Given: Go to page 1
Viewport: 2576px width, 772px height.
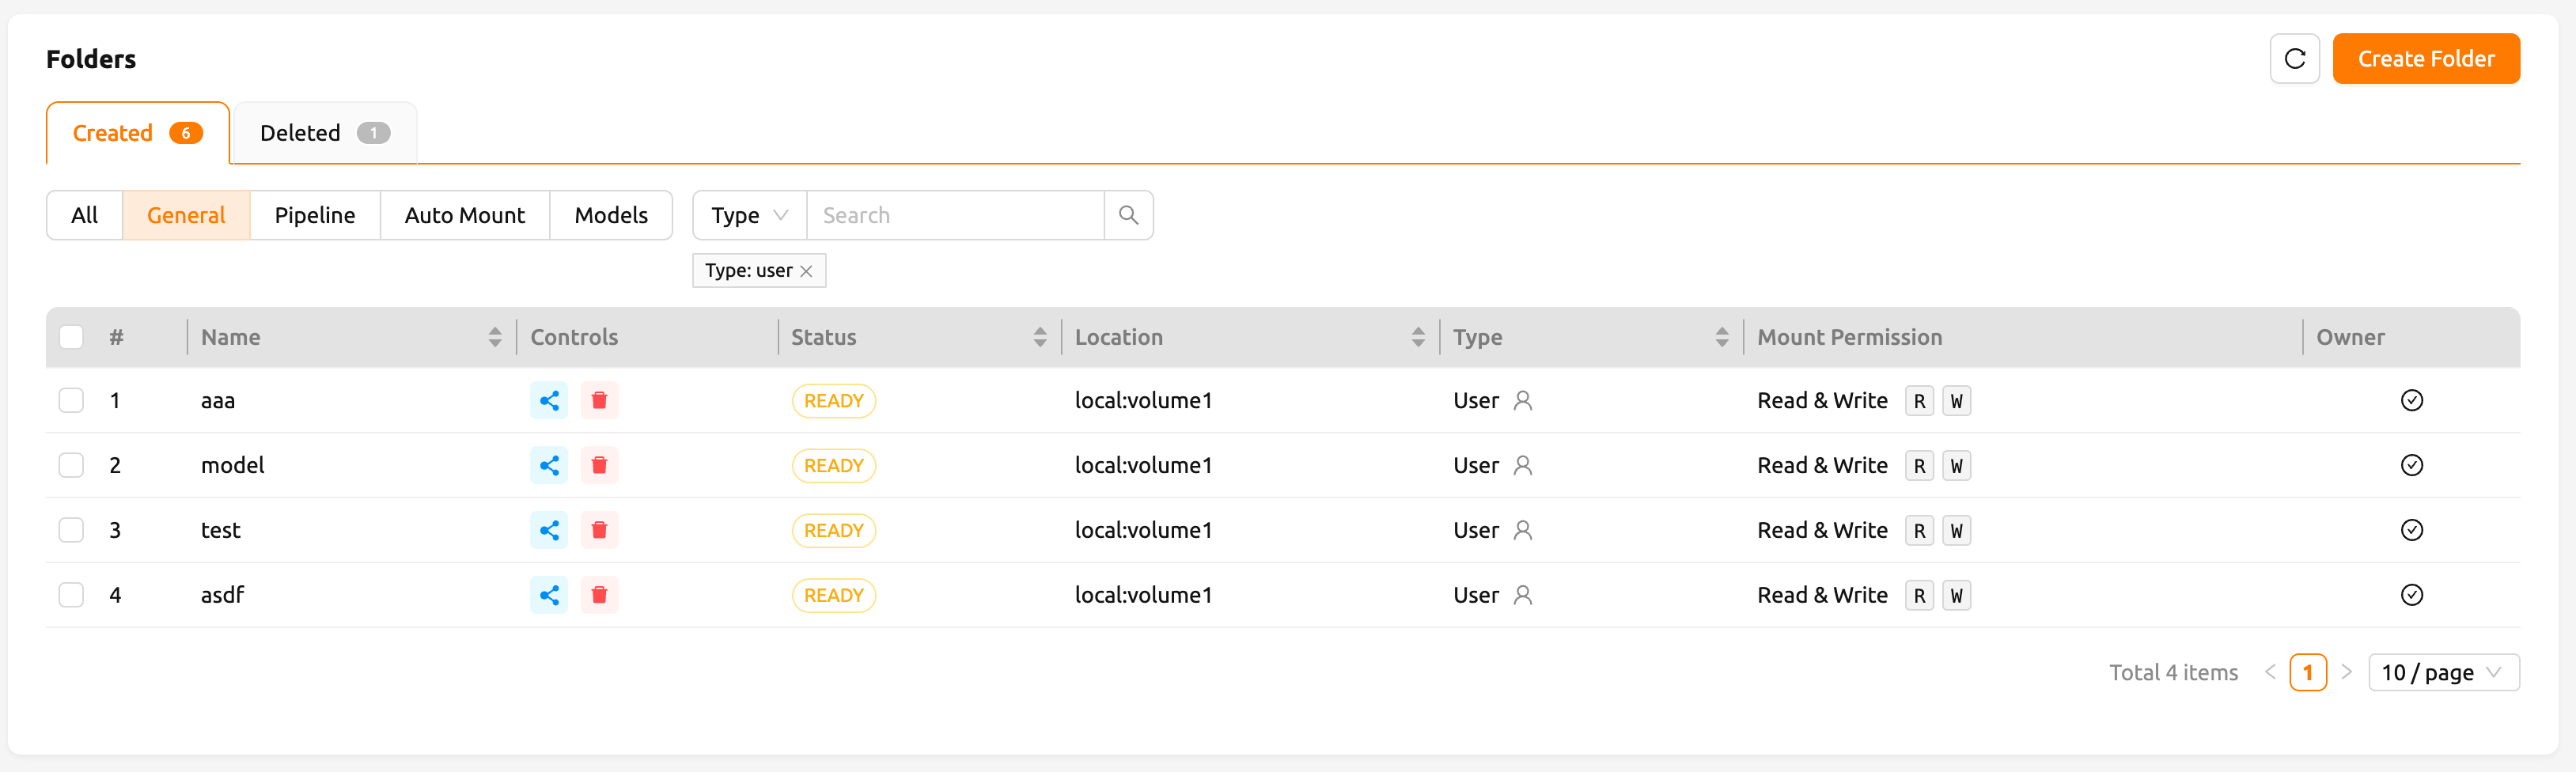Looking at the screenshot, I should click(x=2307, y=673).
